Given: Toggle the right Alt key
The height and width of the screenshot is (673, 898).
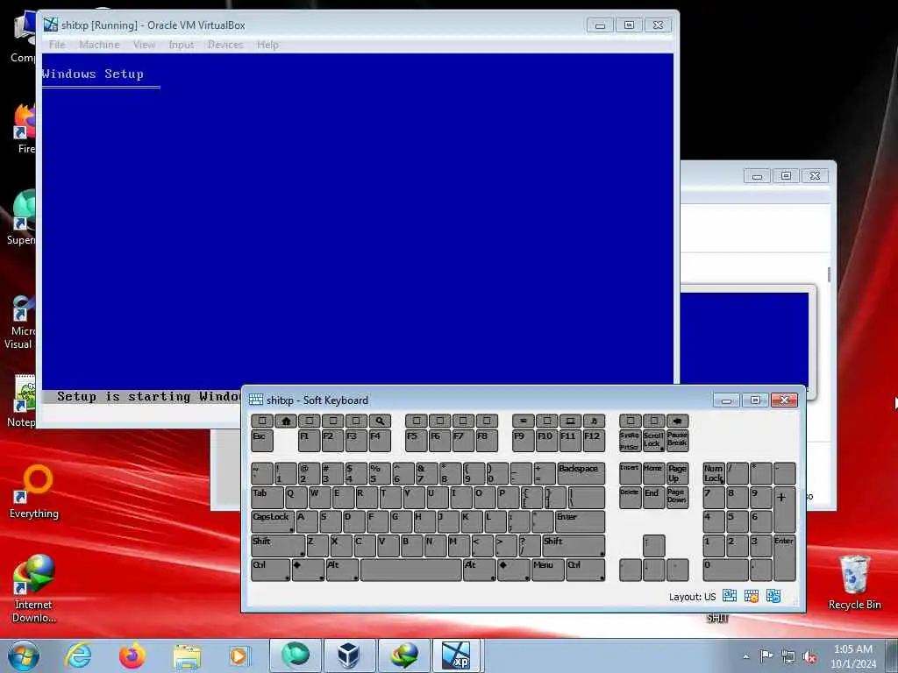Looking at the screenshot, I should coord(480,570).
